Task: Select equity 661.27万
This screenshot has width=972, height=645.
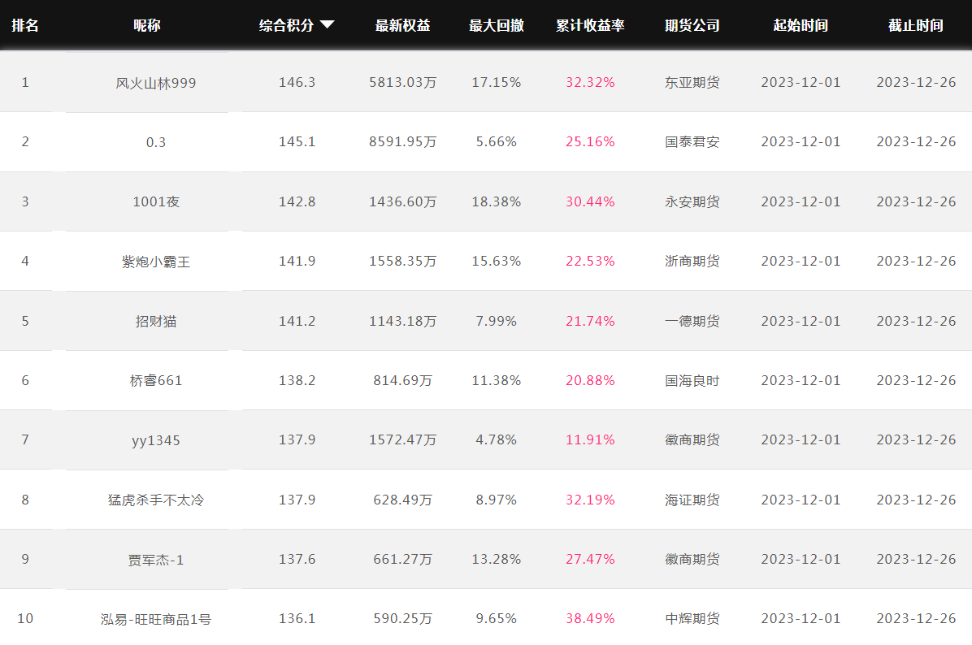Action: click(x=403, y=560)
